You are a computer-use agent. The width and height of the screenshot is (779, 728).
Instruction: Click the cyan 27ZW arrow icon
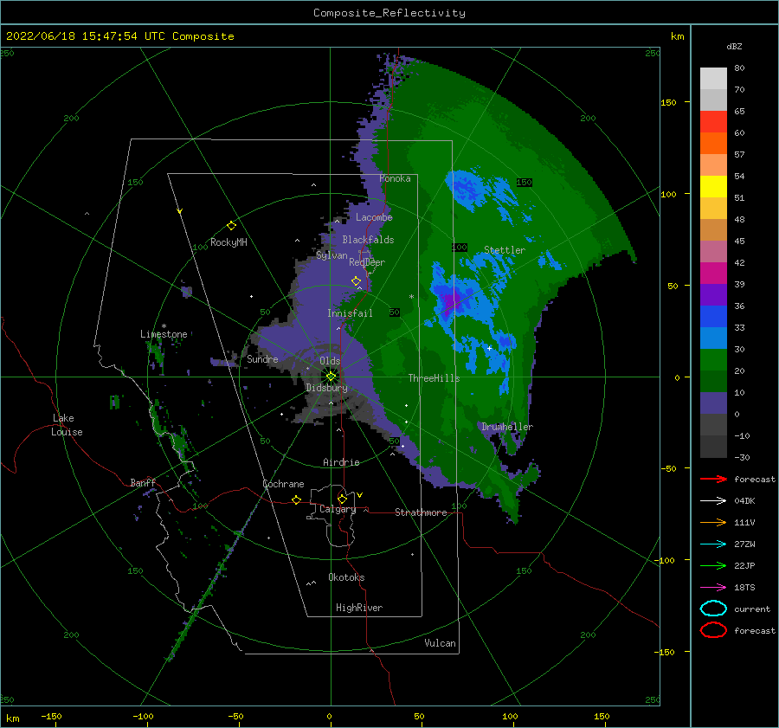point(713,544)
